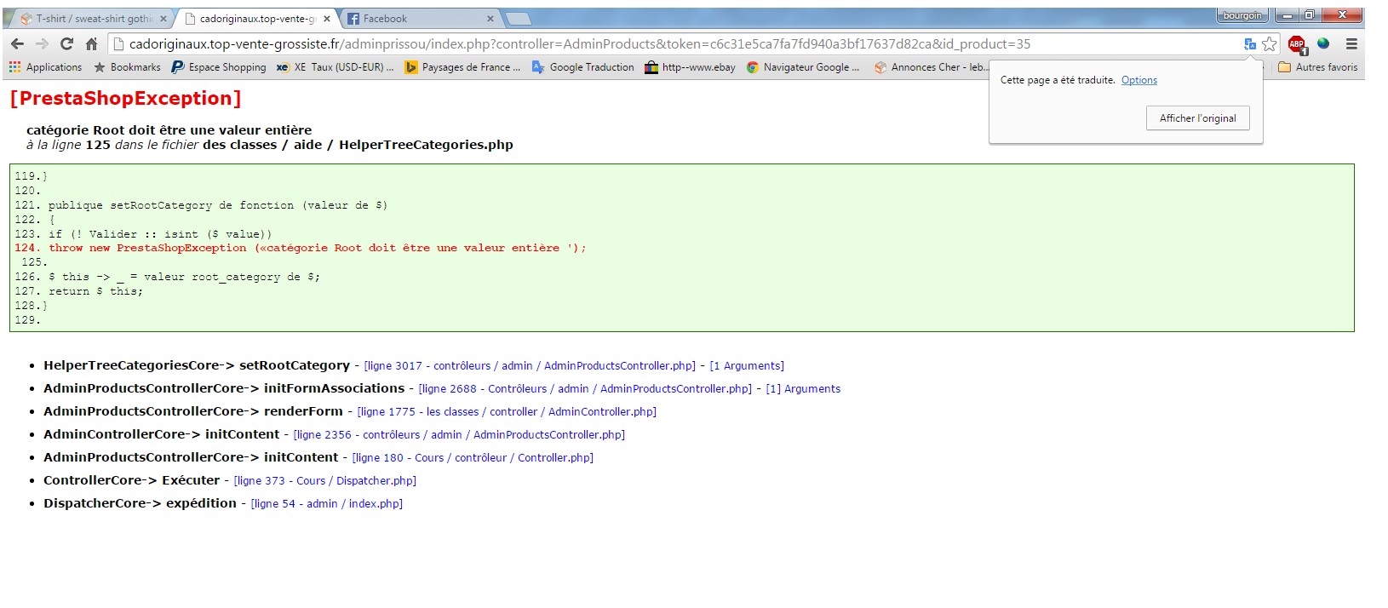Screen dimensions: 1388x608
Task: Open the Bookmarks star folder
Action: pyautogui.click(x=127, y=67)
